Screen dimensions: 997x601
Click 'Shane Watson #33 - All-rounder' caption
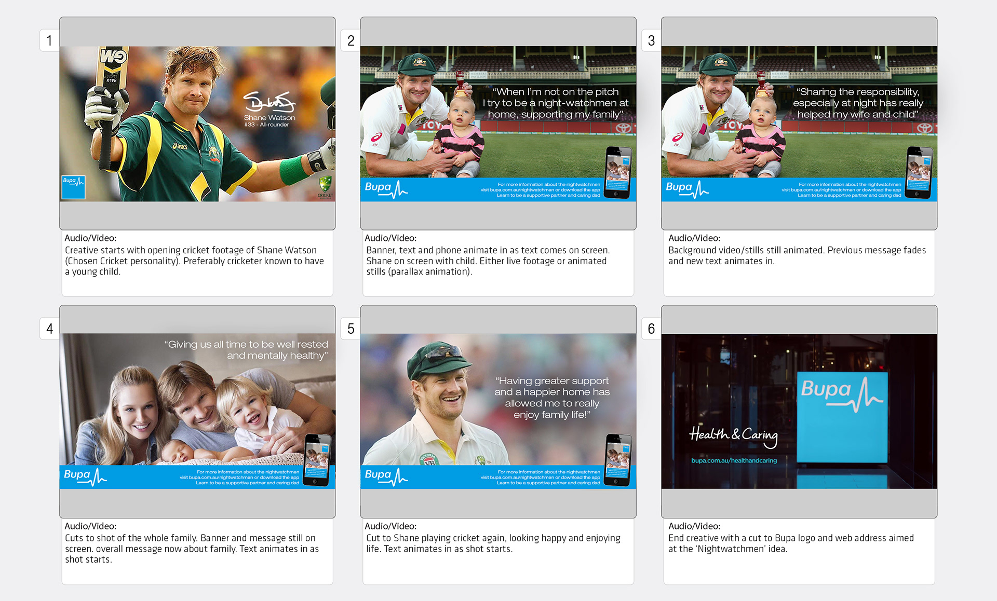(270, 121)
